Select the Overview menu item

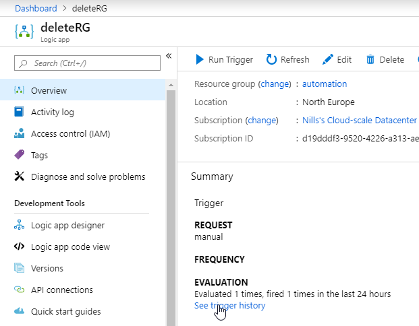(x=82, y=90)
